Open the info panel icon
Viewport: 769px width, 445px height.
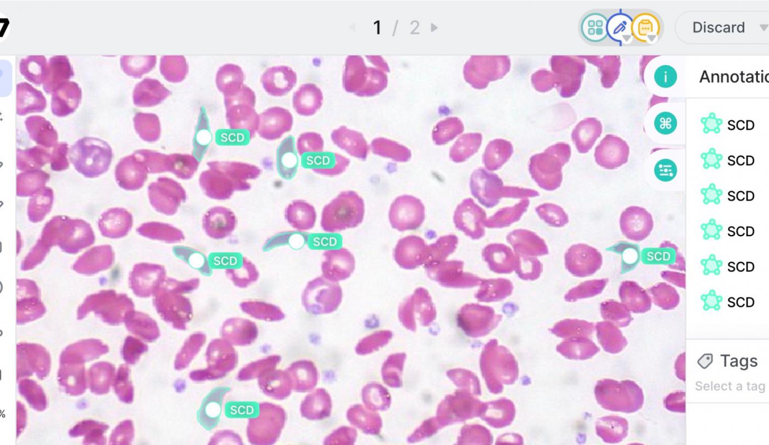(666, 77)
